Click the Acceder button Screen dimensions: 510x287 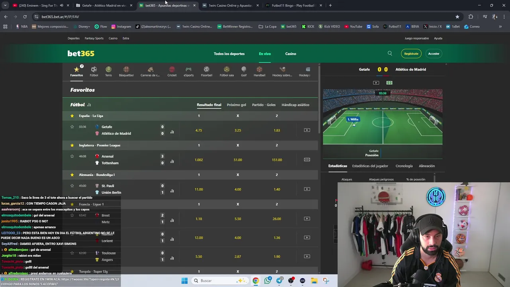(433, 53)
